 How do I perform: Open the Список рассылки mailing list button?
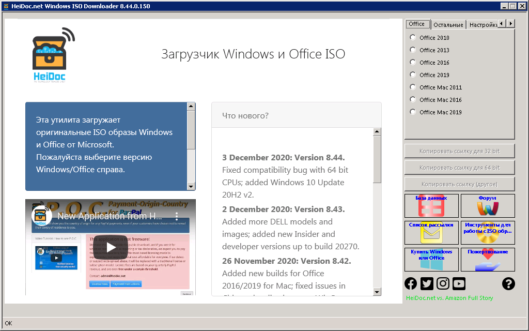click(431, 232)
